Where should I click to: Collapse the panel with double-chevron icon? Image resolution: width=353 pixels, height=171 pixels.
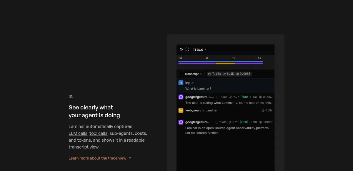pos(181,49)
